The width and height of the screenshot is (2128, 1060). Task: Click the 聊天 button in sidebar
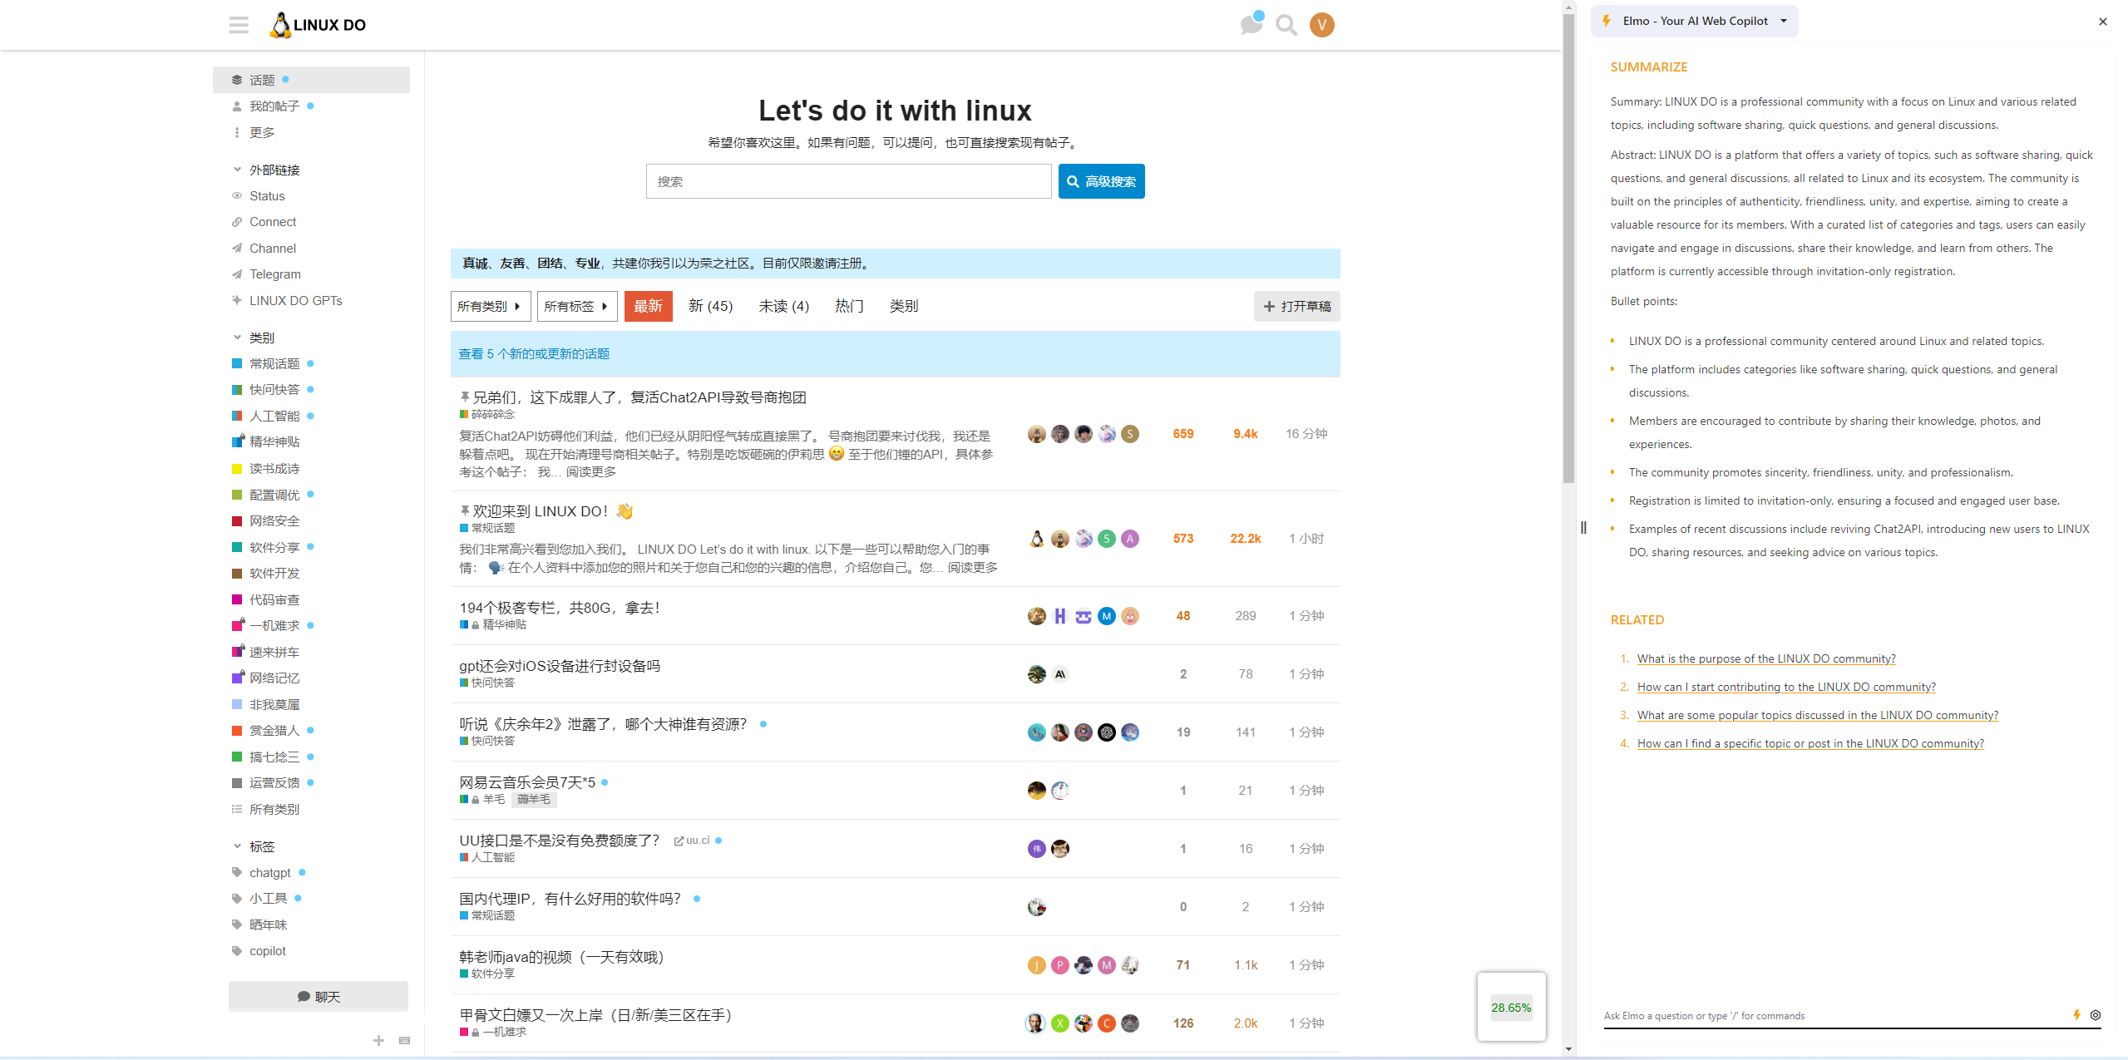pyautogui.click(x=318, y=997)
